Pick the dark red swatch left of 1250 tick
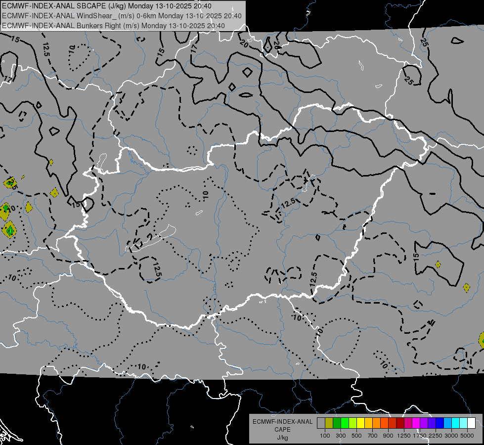The image size is (484, 445). coord(400,423)
